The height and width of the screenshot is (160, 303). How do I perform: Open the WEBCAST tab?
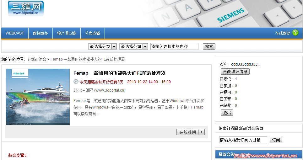(15, 33)
